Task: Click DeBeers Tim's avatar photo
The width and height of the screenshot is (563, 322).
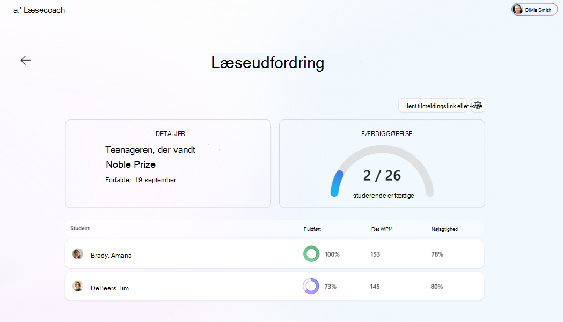Action: [x=78, y=286]
